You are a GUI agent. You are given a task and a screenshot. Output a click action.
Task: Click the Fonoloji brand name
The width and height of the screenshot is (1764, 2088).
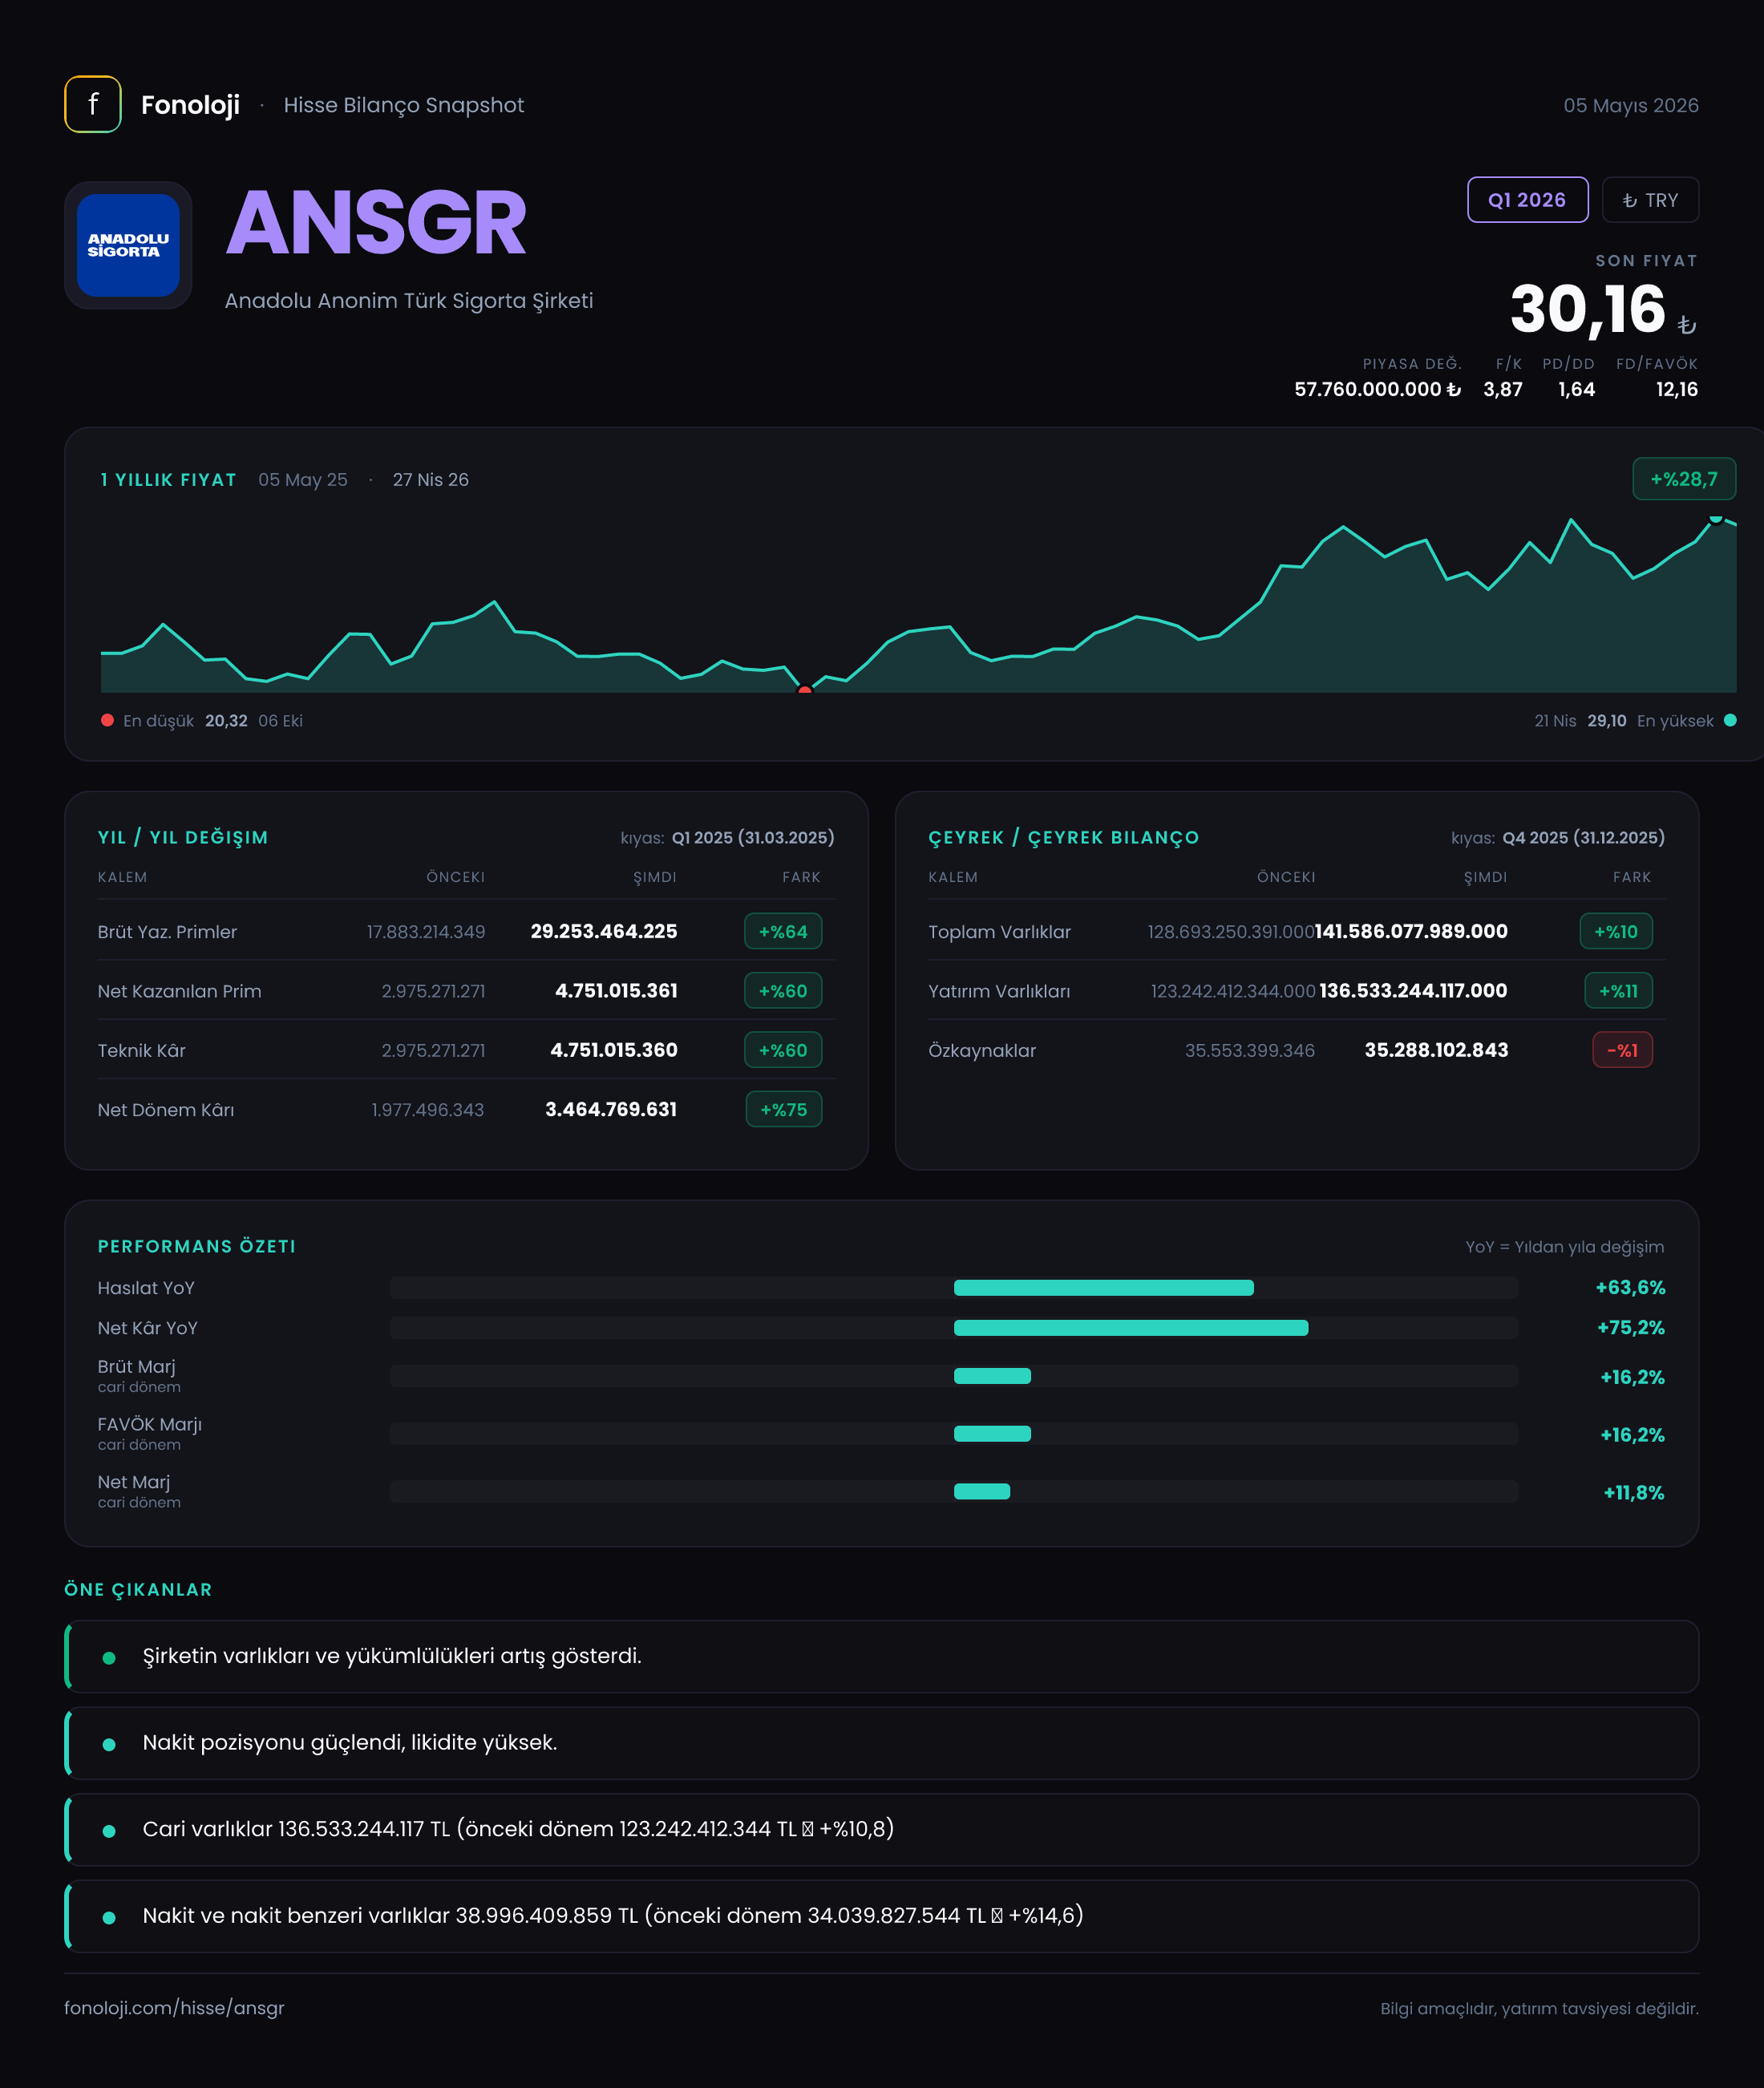(190, 105)
